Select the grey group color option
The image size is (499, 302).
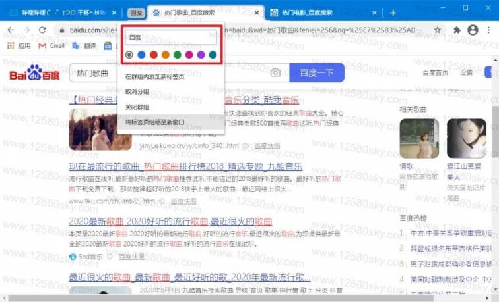pyautogui.click(x=129, y=55)
